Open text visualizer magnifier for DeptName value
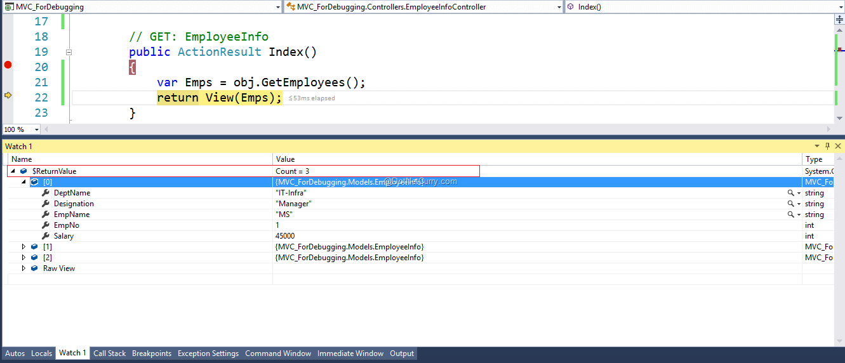Image resolution: width=845 pixels, height=363 pixels. click(790, 193)
